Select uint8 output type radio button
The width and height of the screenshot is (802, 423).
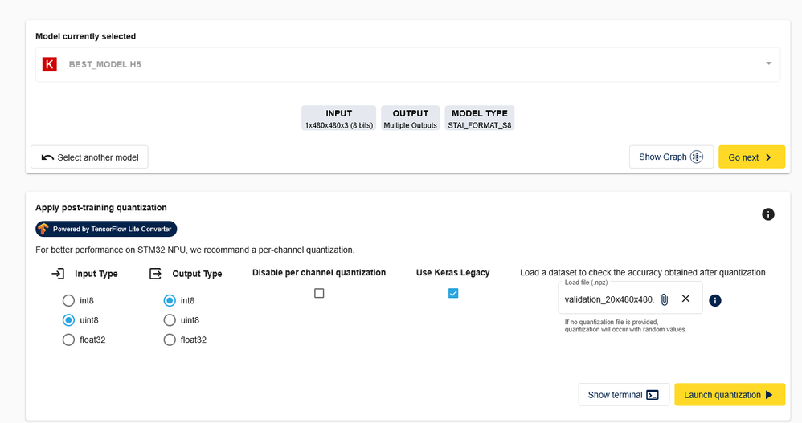click(170, 320)
